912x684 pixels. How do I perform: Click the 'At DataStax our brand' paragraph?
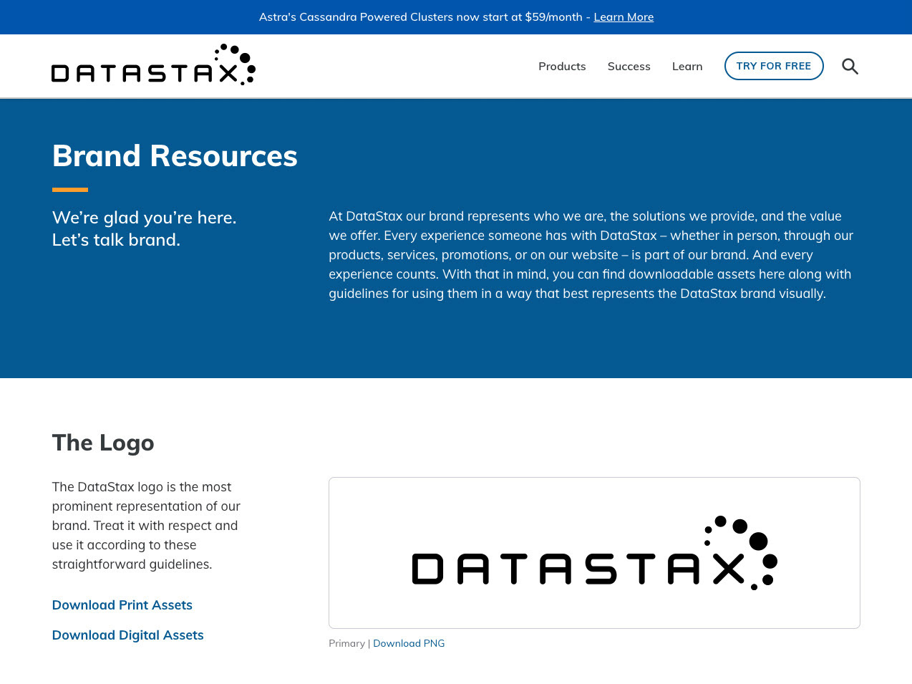591,255
